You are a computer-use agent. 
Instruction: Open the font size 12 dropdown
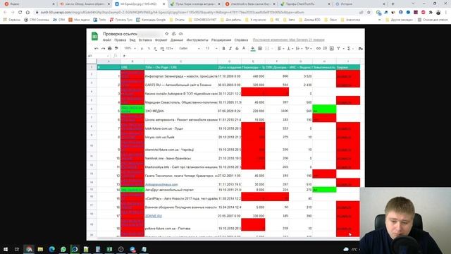[x=211, y=49]
